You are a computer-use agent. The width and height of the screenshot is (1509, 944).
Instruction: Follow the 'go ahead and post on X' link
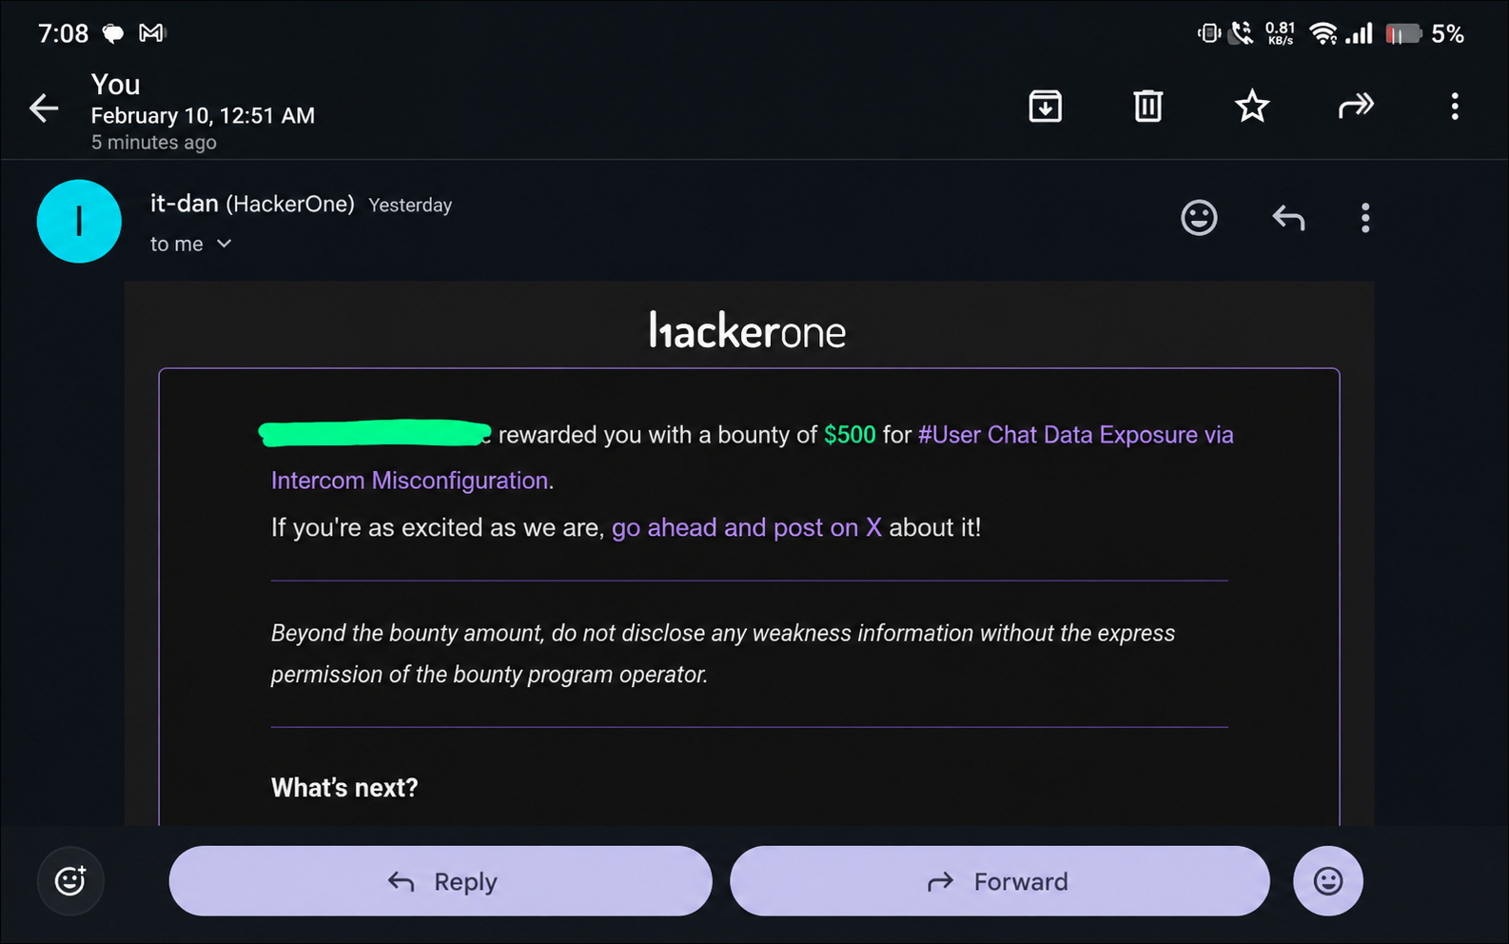(x=747, y=527)
